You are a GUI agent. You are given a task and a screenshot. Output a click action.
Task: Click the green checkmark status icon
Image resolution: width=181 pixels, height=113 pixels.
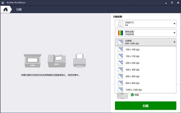click(x=132, y=95)
